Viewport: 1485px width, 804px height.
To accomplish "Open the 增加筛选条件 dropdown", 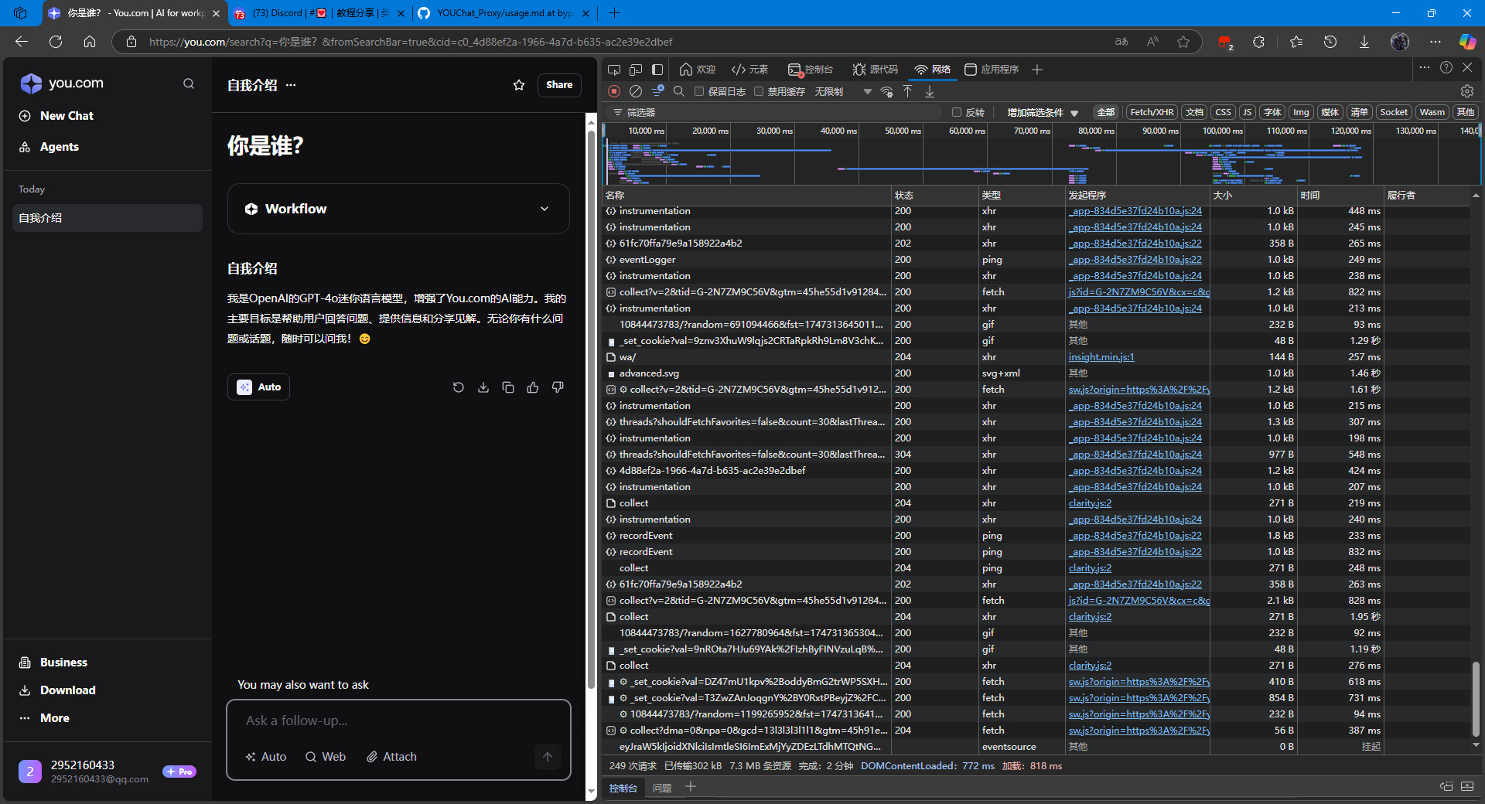I will [x=1042, y=112].
